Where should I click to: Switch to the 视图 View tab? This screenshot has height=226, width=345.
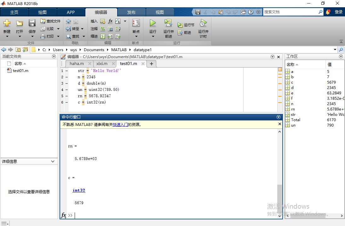(160, 12)
